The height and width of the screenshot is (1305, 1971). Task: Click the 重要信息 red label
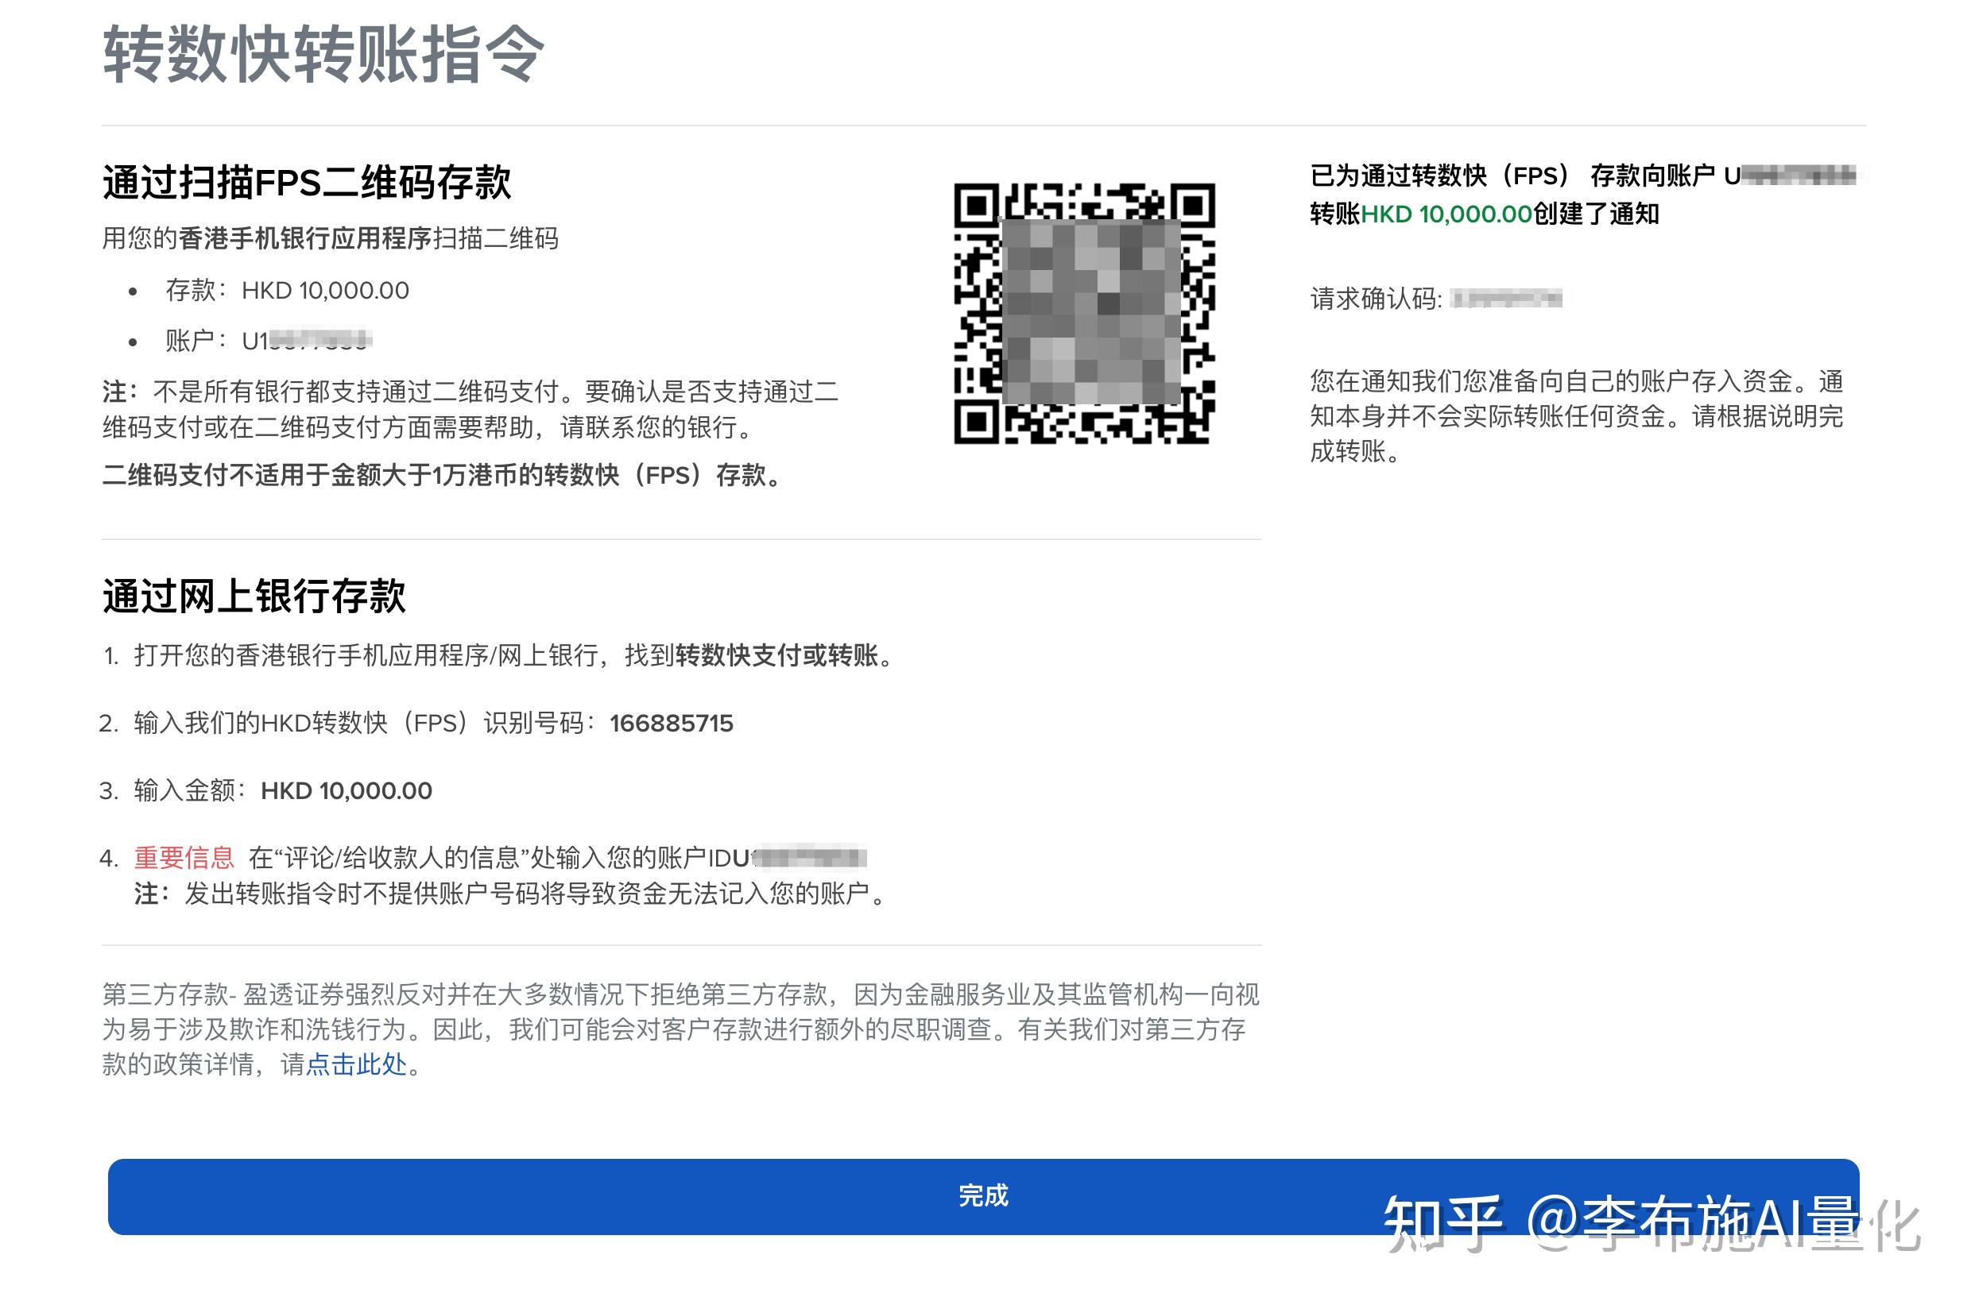pos(185,857)
